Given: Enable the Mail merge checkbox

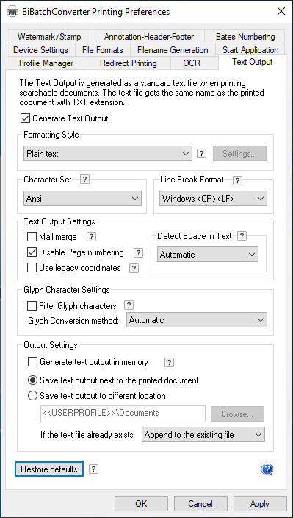Looking at the screenshot, I should [32, 237].
